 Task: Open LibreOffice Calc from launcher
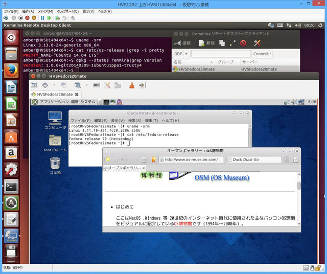point(11,103)
